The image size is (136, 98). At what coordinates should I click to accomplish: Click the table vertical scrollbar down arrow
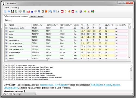(130, 57)
